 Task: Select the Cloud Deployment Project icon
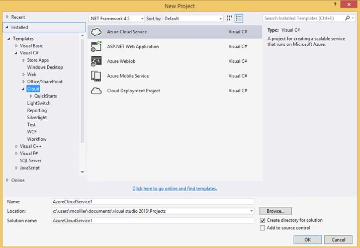point(96,91)
